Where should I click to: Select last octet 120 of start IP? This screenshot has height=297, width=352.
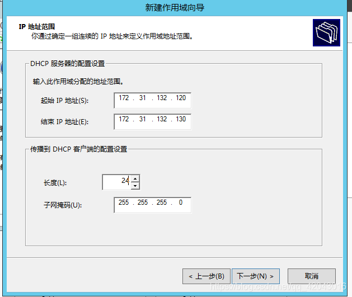[181, 98]
